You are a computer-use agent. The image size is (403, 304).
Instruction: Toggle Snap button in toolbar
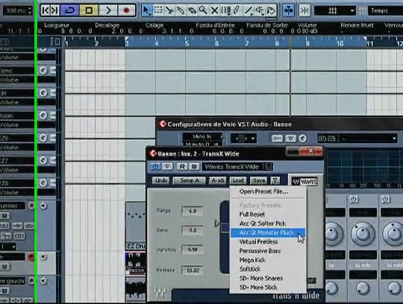304,10
